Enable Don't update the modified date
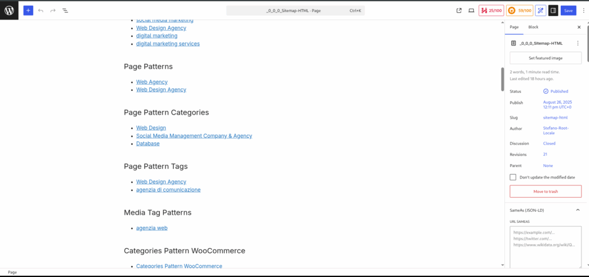Viewport: 589px width, 277px height. tap(512, 177)
